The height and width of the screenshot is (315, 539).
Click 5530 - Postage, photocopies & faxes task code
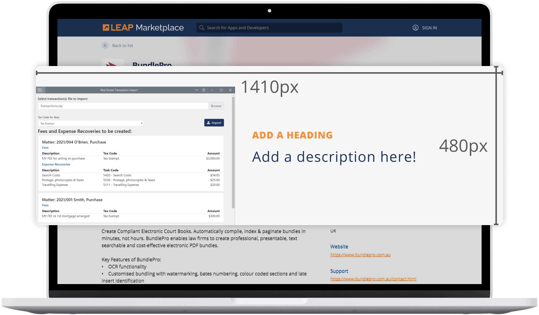click(129, 180)
